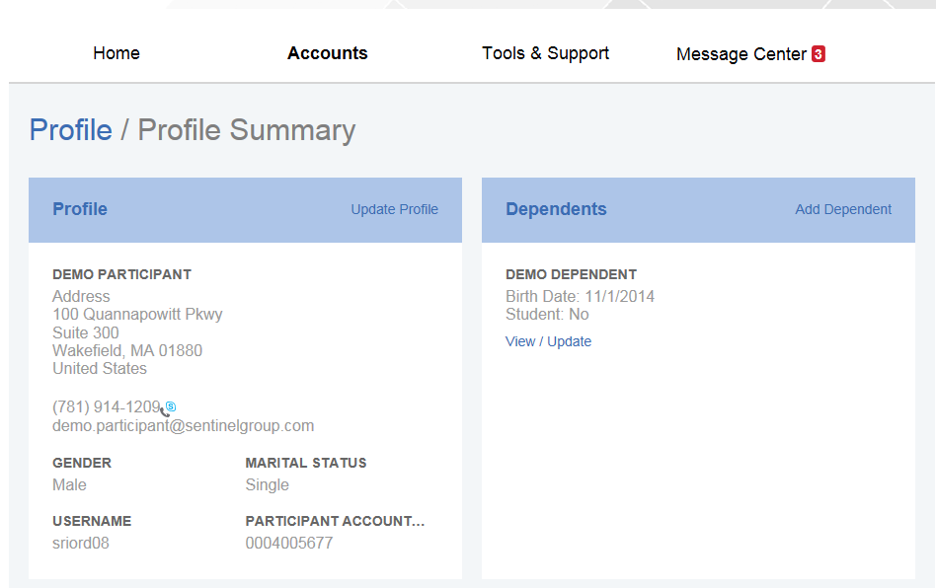Screen dimensions: 936x588
Task: Click the Update Profile link
Action: point(394,209)
